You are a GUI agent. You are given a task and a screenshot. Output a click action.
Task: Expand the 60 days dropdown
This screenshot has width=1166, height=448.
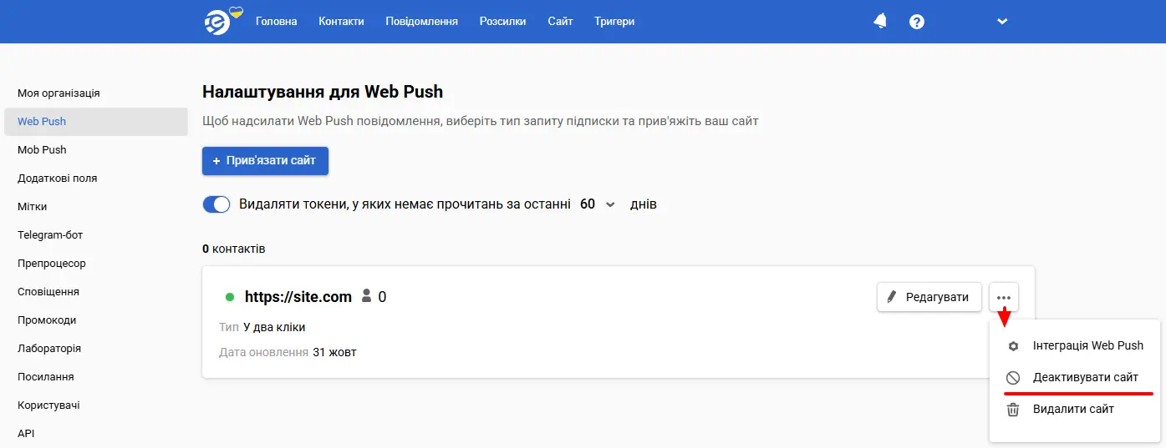click(x=598, y=204)
